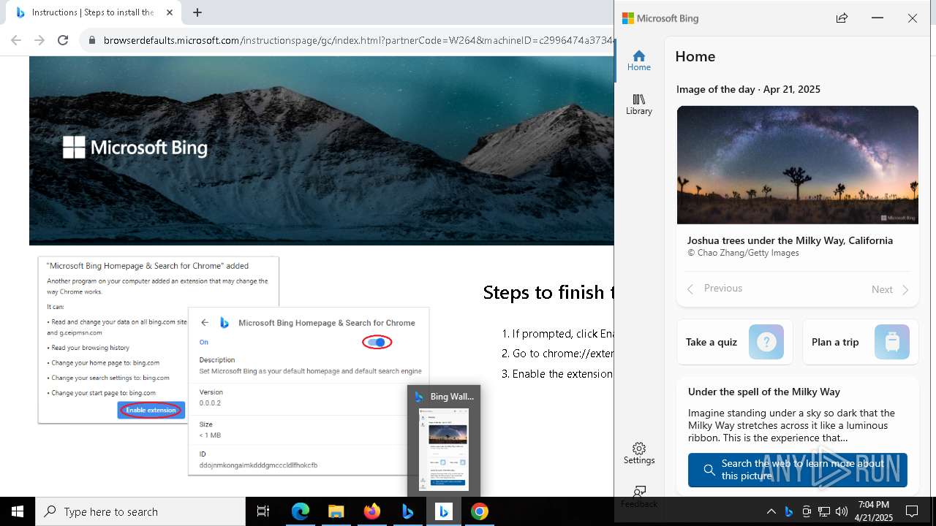This screenshot has width=936, height=526.
Task: Open the Home section in Bing Wallpaper
Action: tap(638, 61)
